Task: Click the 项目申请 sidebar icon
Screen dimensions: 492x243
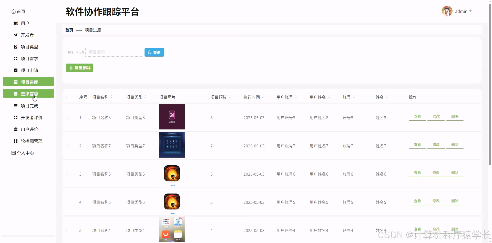Action: (15, 70)
